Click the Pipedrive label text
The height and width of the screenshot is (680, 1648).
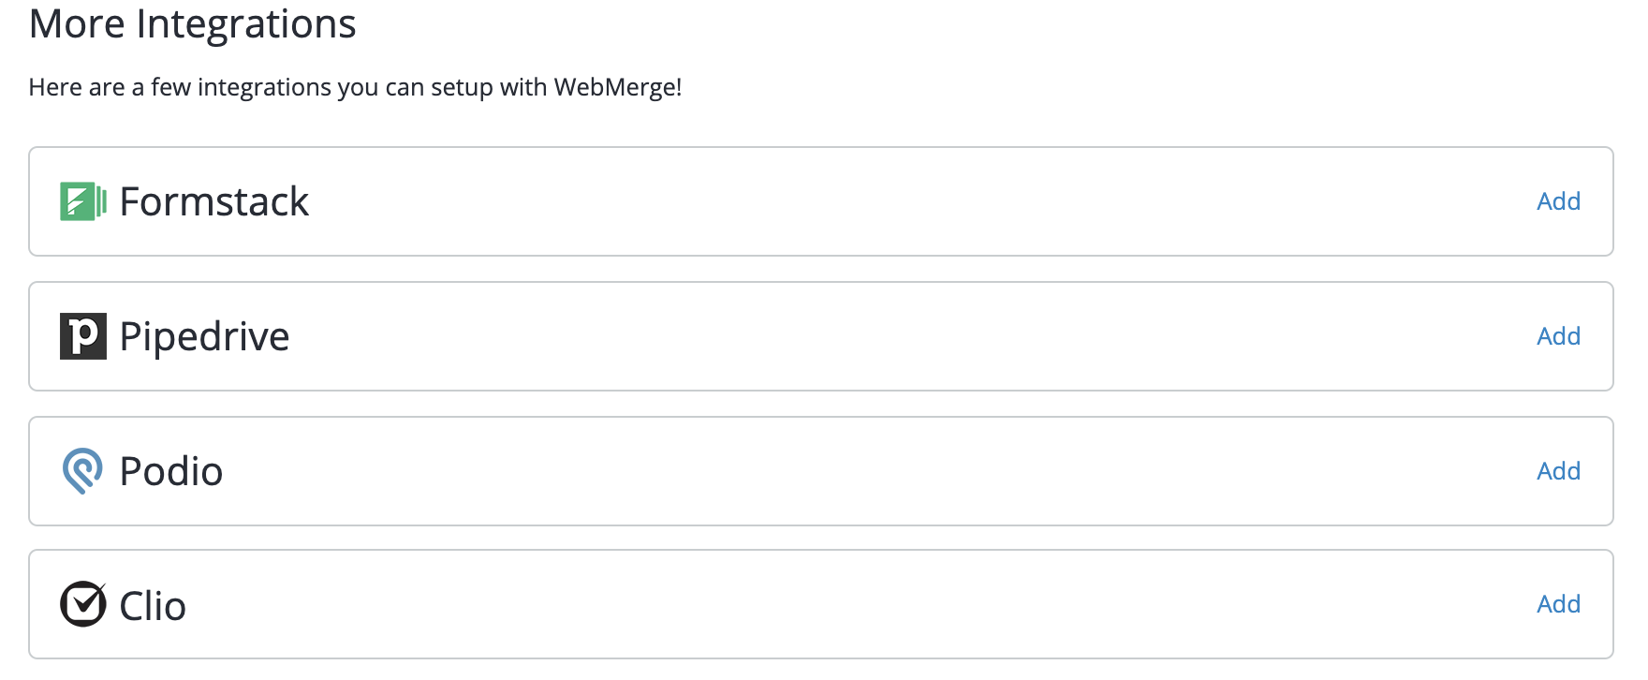[x=202, y=335]
